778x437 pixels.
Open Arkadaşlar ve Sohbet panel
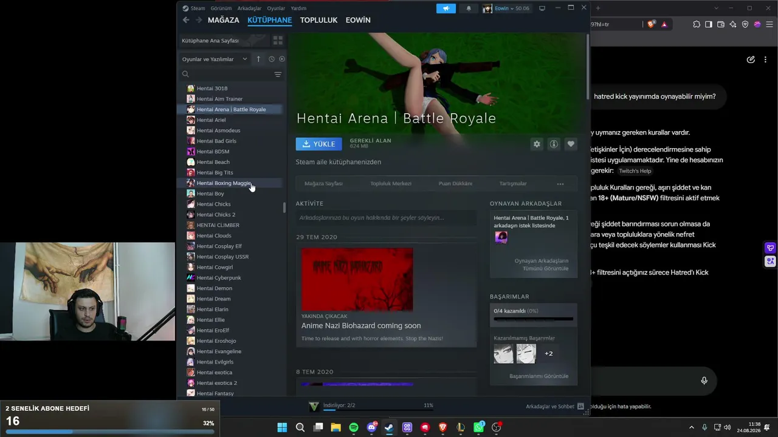(555, 406)
